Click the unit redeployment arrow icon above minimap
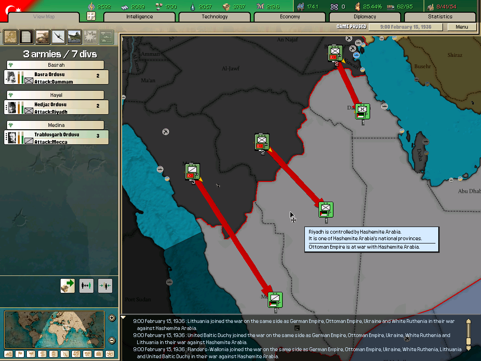This screenshot has height=361, width=481. (x=67, y=285)
